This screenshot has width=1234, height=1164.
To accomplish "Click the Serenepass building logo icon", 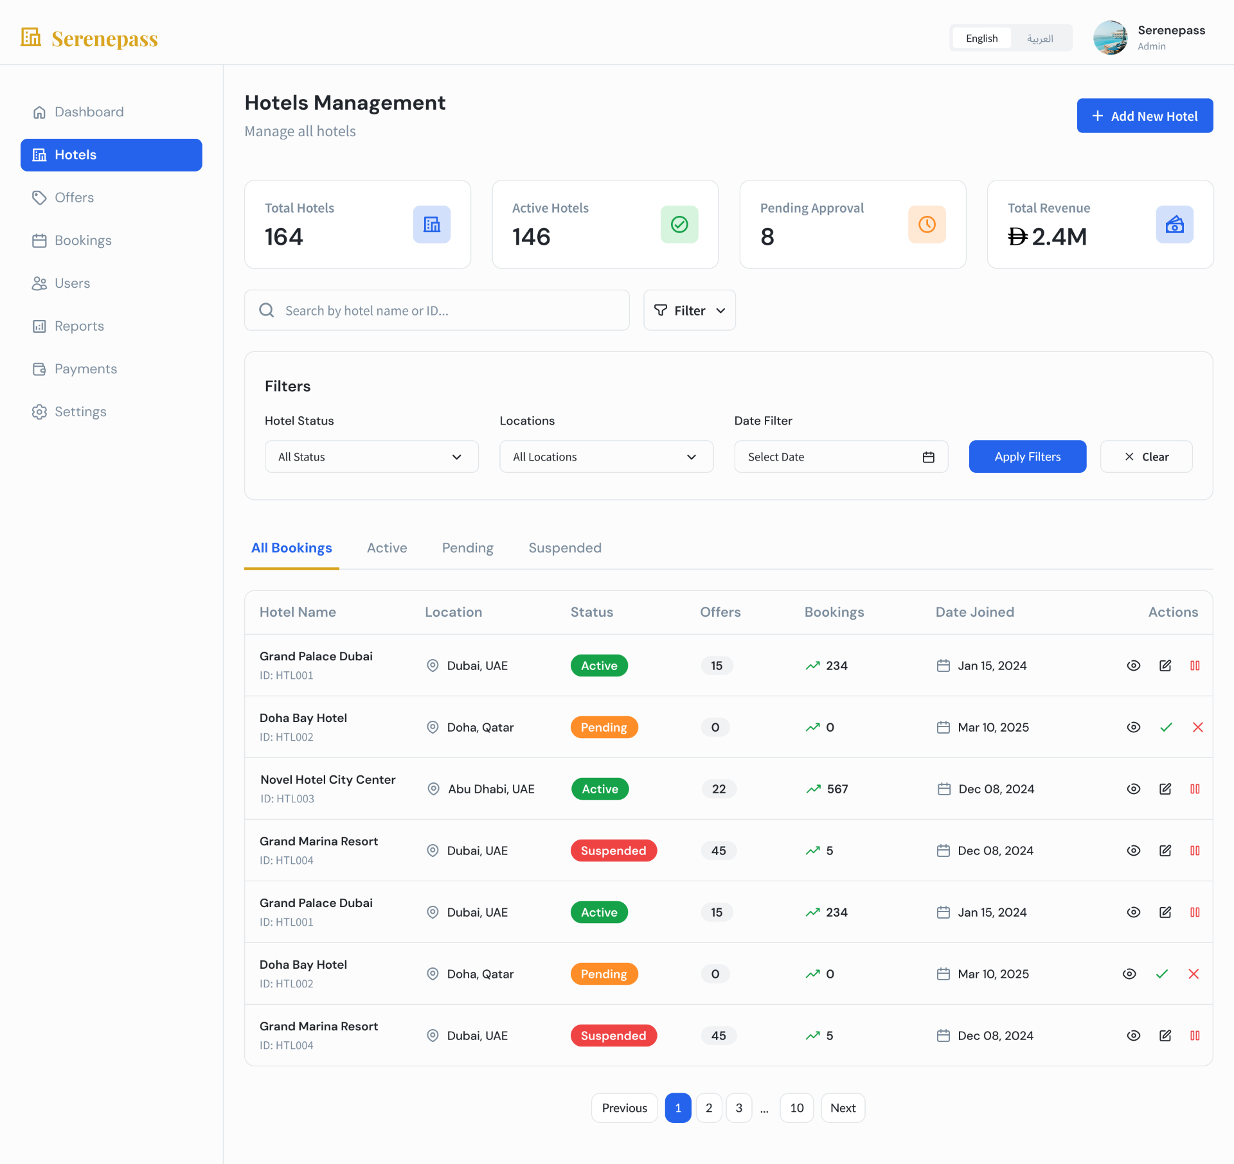I will click(31, 37).
